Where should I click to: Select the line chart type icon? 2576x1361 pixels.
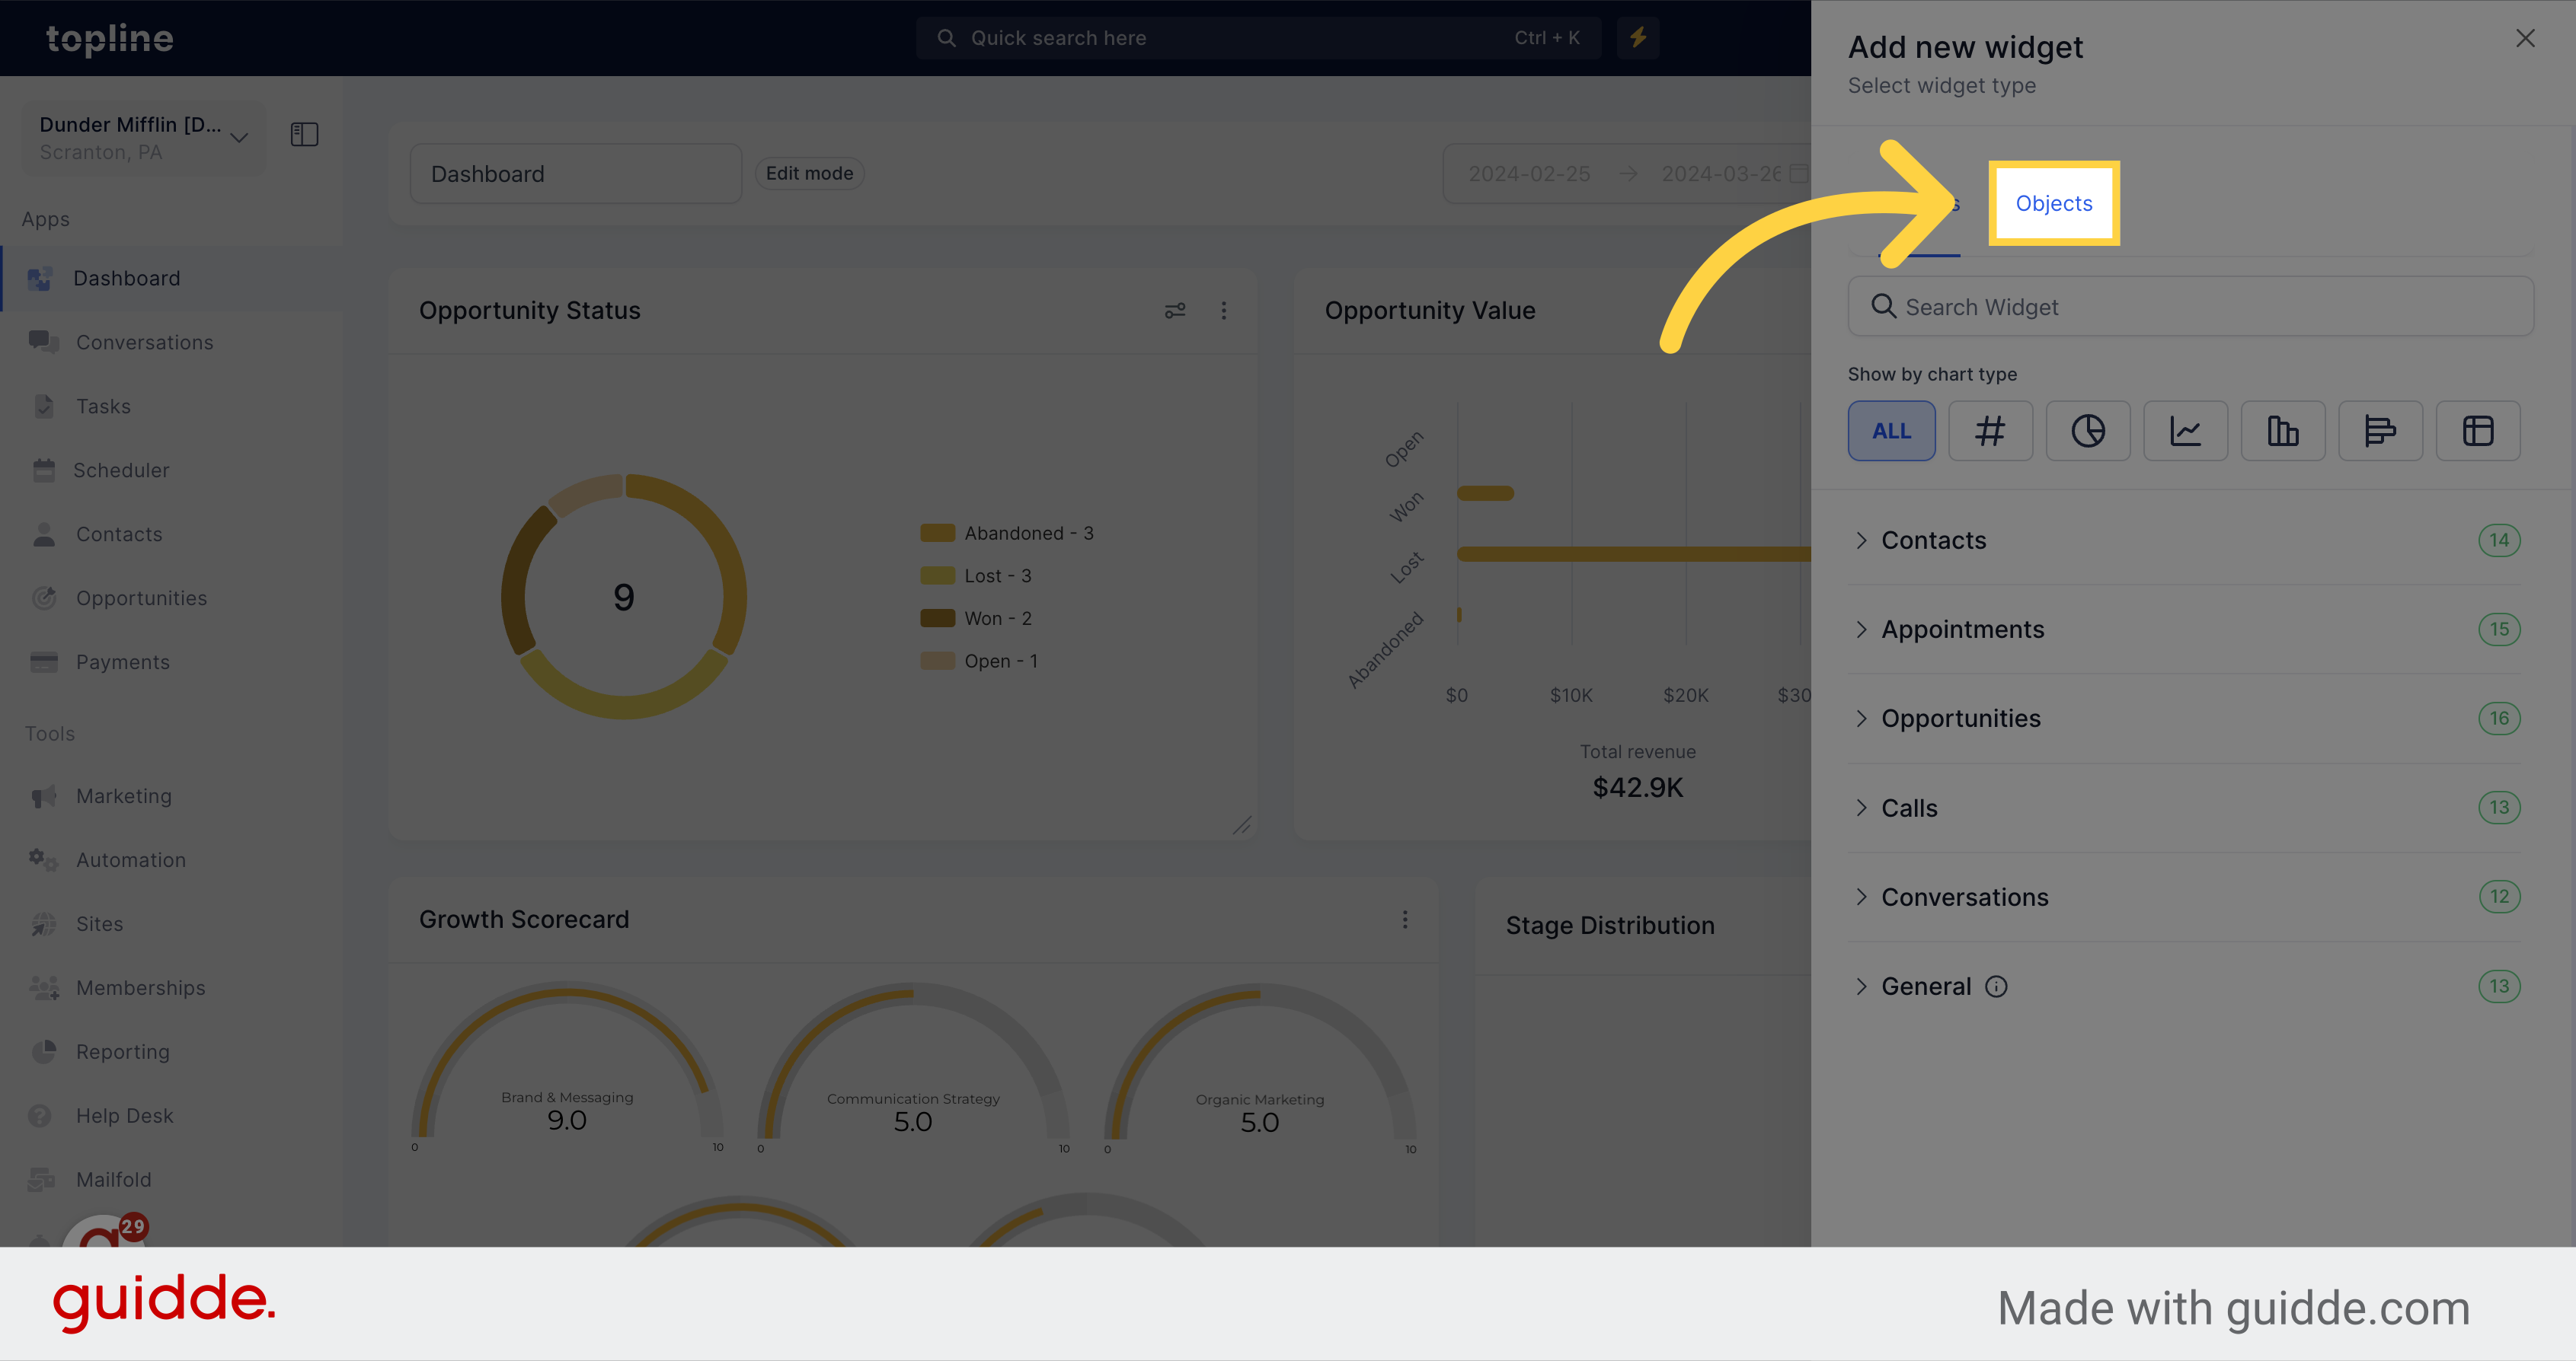2186,431
